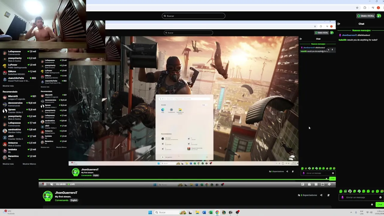Screen dimensions: 384x216
Task: Open davooxeneize recommended channel
Action: [x=19, y=104]
